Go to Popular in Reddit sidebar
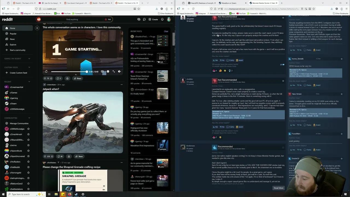 tap(13, 34)
